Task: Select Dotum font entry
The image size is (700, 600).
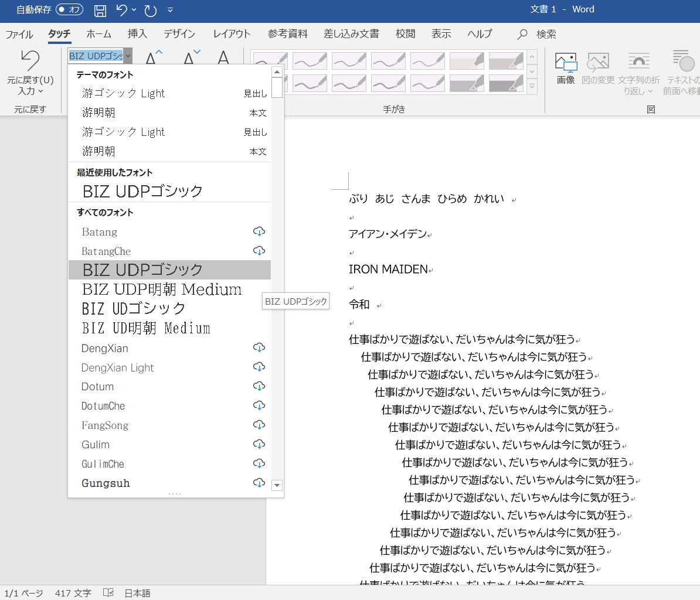Action: [169, 386]
